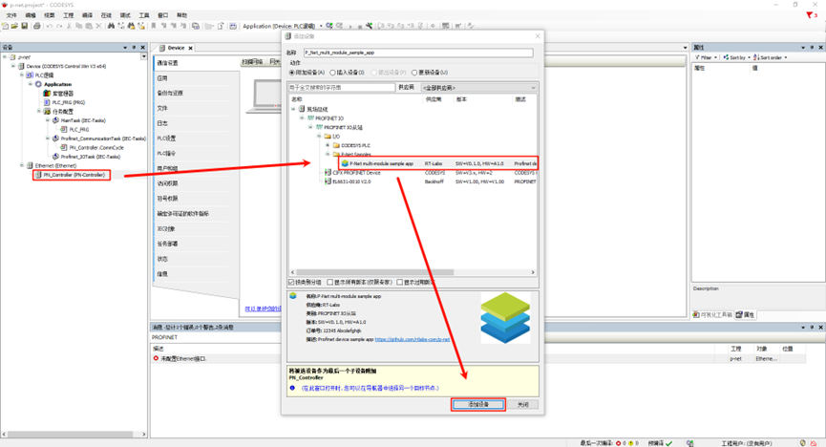Click the New Project toolbar icon
The height and width of the screenshot is (447, 826).
click(6, 26)
